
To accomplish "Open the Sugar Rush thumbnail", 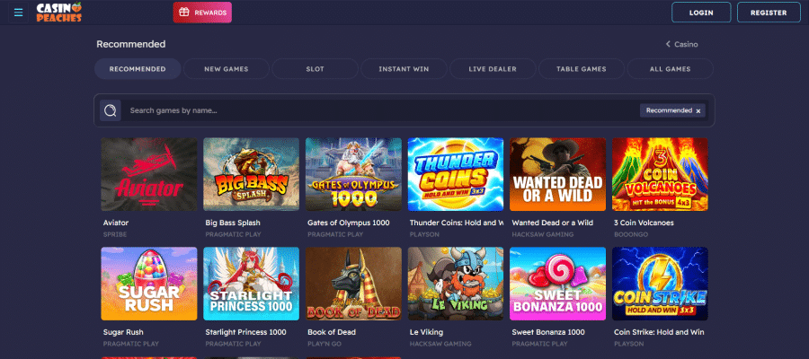I will coord(149,284).
